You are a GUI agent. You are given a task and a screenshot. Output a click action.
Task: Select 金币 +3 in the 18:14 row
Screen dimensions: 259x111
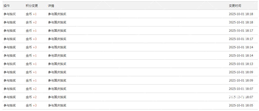31,47
